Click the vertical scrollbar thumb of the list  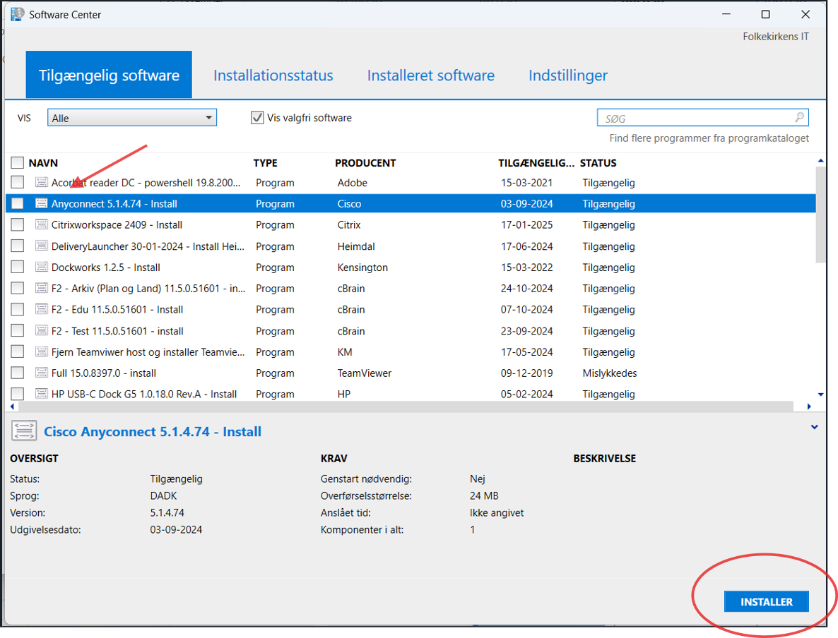click(x=820, y=215)
